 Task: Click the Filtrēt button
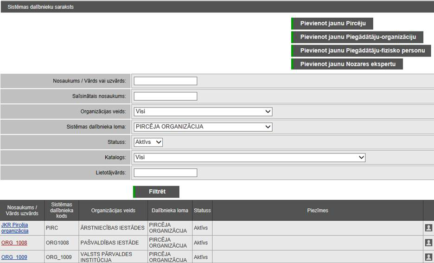click(157, 192)
